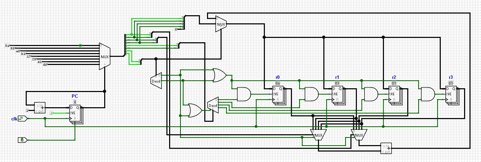Click the constant labeled 8a
Image resolution: width=481 pixels, height=162 pixels.
coord(7,45)
